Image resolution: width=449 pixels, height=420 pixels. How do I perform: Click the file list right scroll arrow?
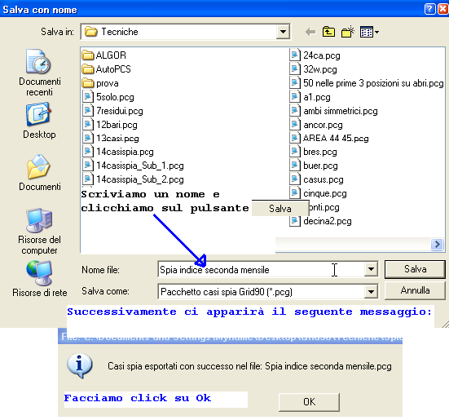point(437,245)
